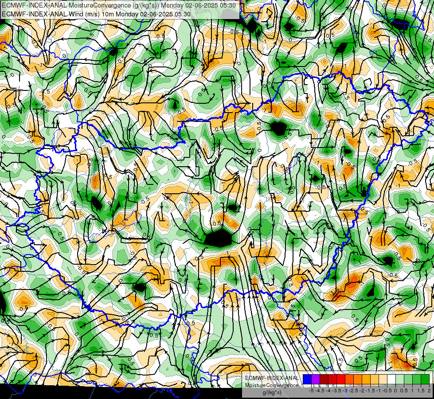This screenshot has height=399, width=434.
Task: Click the '2' value ending the legend scale
Action: point(429,391)
